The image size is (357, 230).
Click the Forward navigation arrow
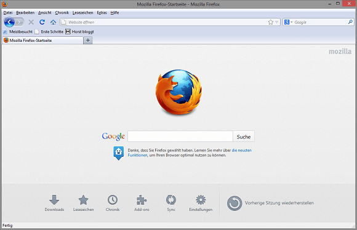[20, 22]
